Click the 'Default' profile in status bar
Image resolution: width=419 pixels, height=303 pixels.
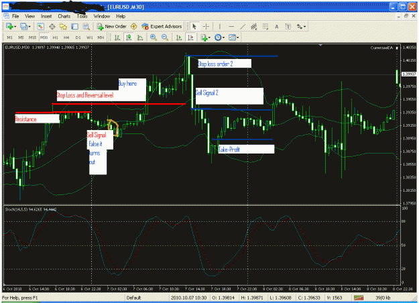tap(133, 298)
